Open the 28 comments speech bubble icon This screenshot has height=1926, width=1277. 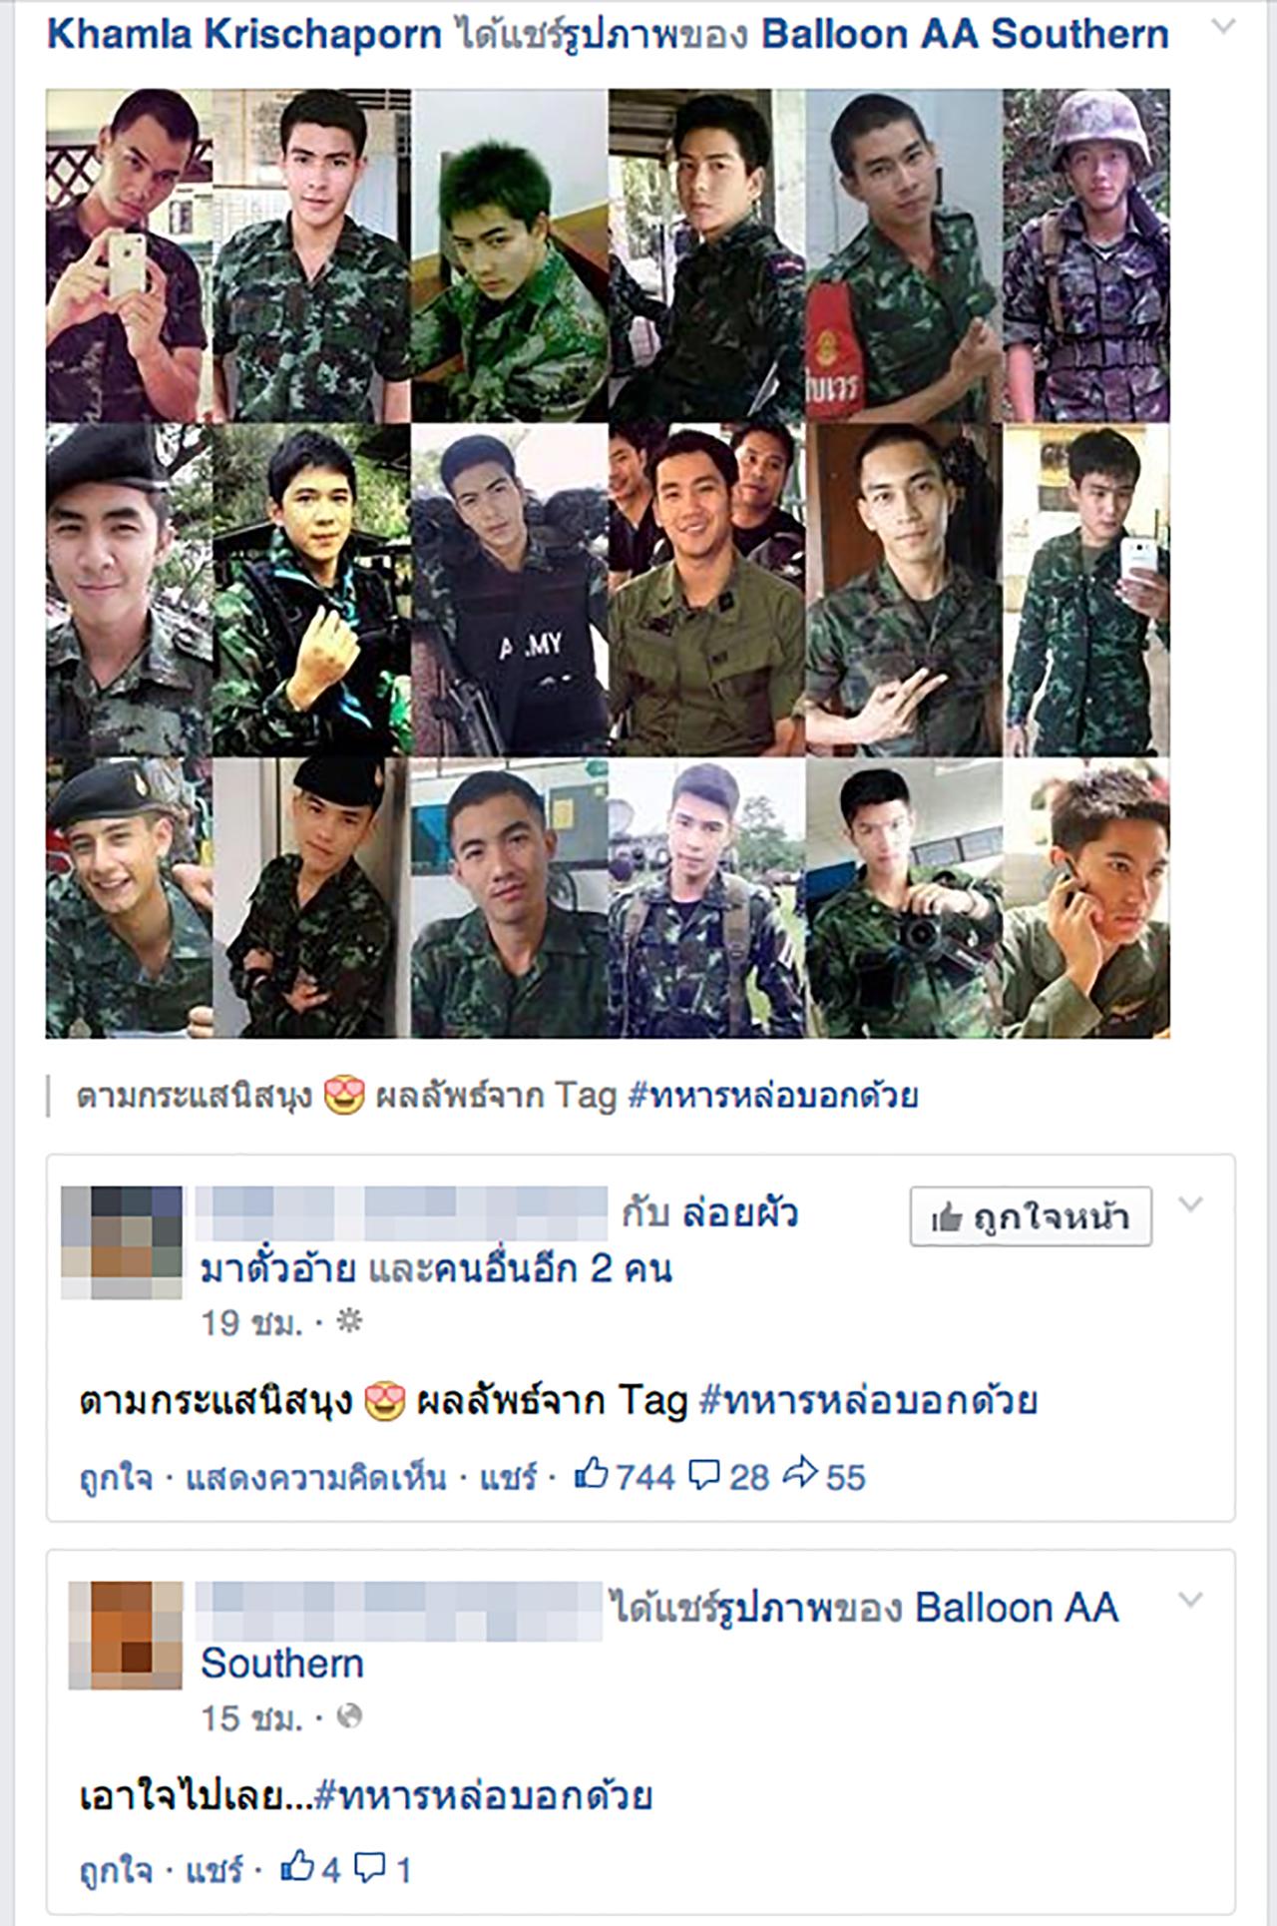[x=704, y=1475]
